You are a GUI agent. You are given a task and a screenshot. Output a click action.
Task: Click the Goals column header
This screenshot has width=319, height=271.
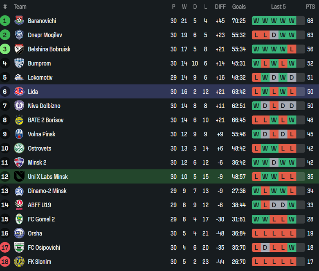click(239, 7)
